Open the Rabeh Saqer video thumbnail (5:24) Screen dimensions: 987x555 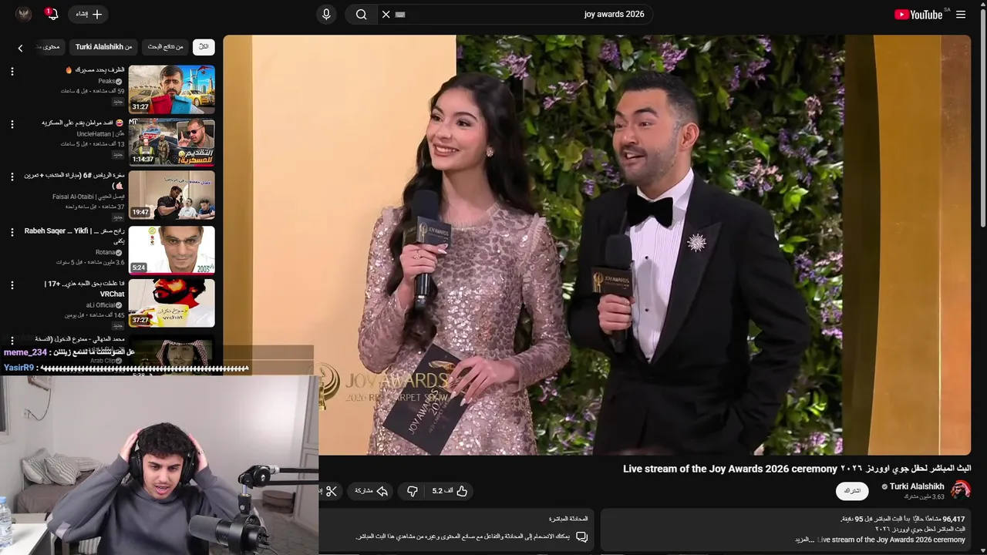pos(172,250)
